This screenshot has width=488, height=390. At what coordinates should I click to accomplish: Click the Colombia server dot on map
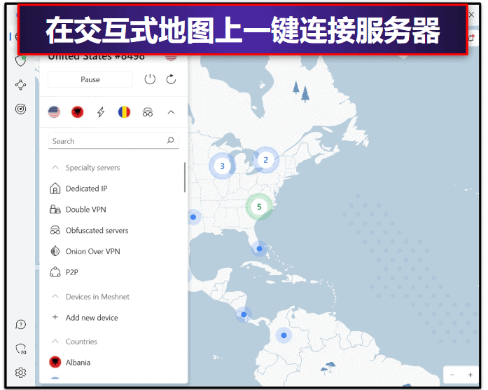(284, 335)
